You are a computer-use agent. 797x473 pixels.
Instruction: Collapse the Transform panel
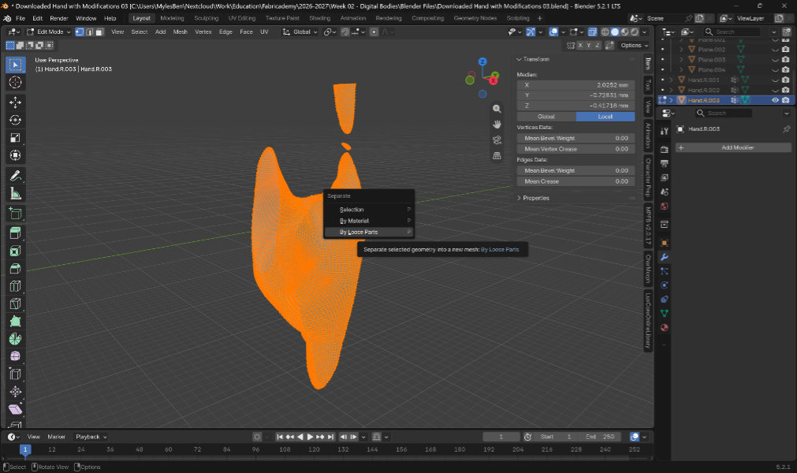pyautogui.click(x=519, y=59)
